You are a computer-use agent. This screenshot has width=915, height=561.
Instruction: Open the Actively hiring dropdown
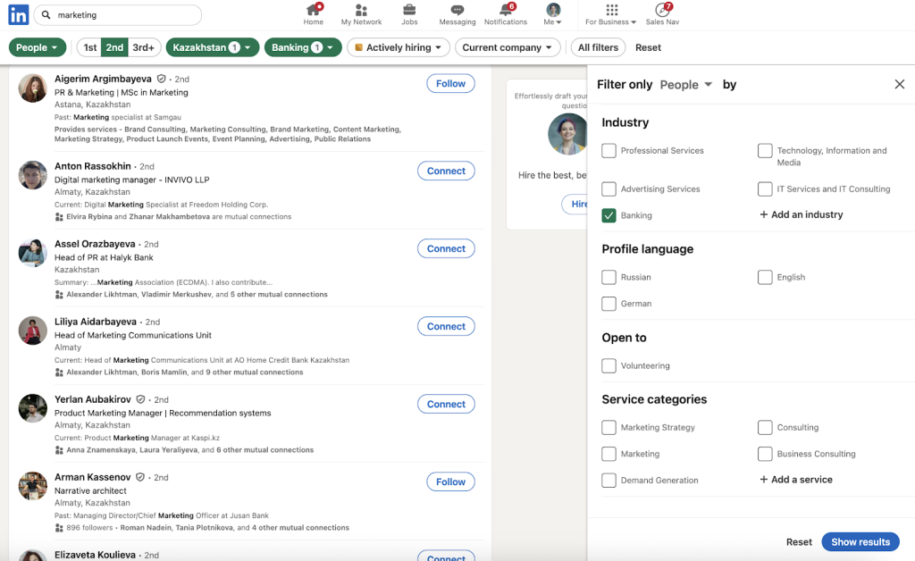398,47
